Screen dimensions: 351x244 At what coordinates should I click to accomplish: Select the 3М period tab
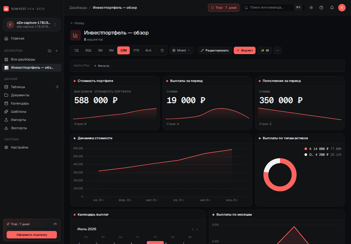tap(100, 50)
